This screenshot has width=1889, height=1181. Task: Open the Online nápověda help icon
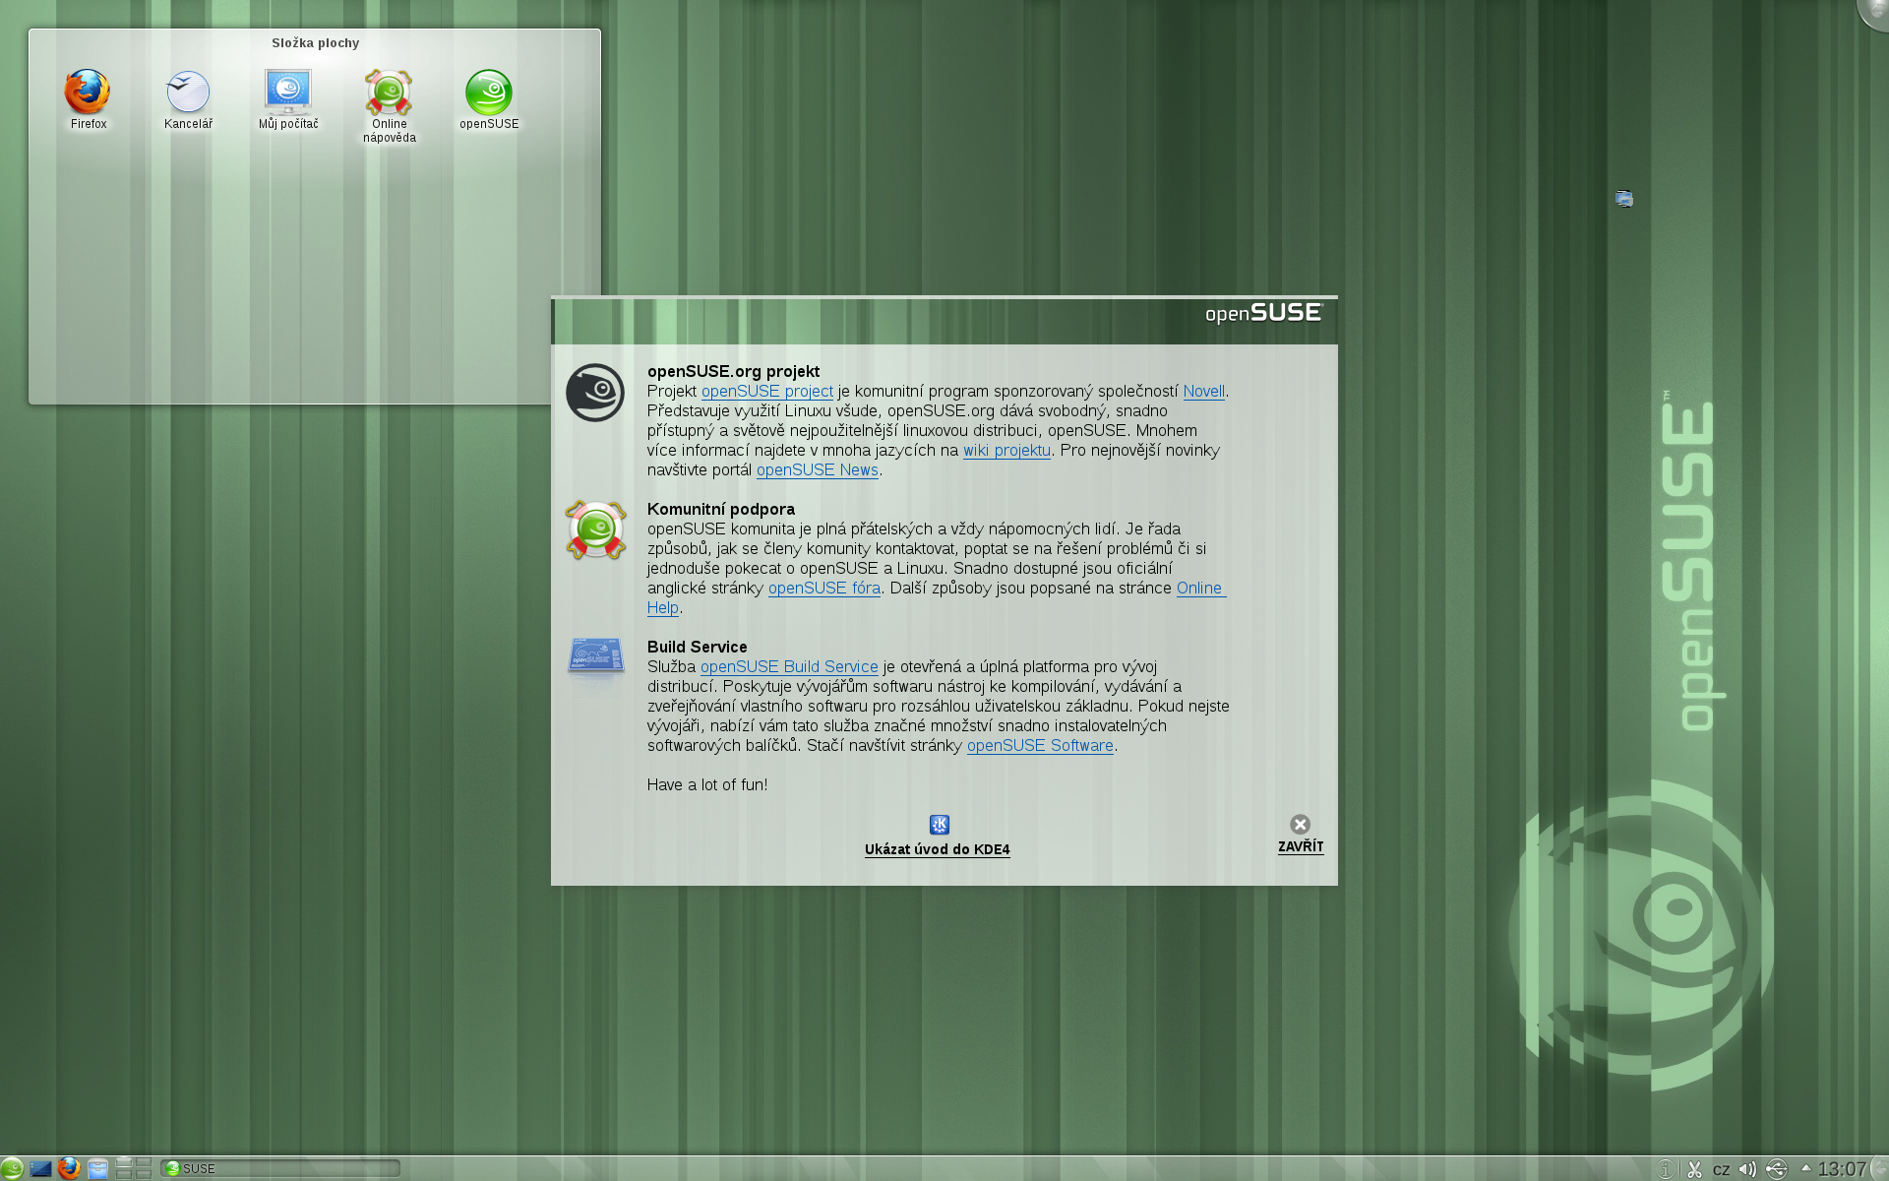click(x=389, y=93)
